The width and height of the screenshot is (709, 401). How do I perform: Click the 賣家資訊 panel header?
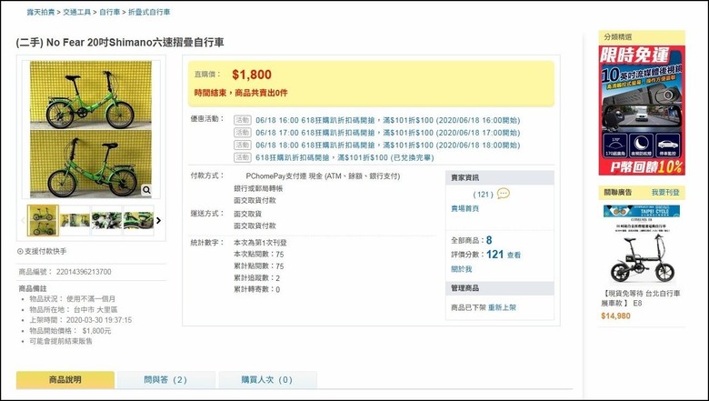(x=500, y=177)
